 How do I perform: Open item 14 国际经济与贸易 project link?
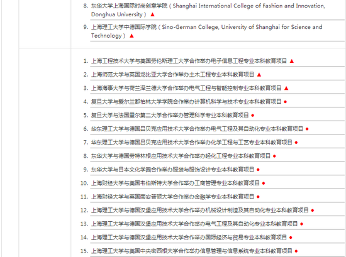189,238
